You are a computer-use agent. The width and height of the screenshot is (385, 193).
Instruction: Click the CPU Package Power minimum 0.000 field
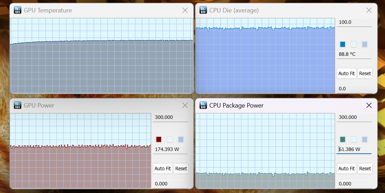[x=354, y=184]
